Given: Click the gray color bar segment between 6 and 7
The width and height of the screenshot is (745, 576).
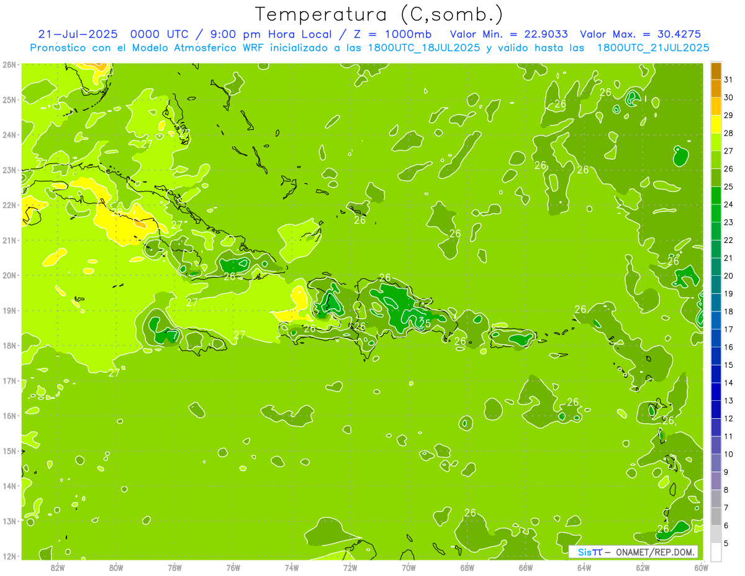Looking at the screenshot, I should [716, 516].
